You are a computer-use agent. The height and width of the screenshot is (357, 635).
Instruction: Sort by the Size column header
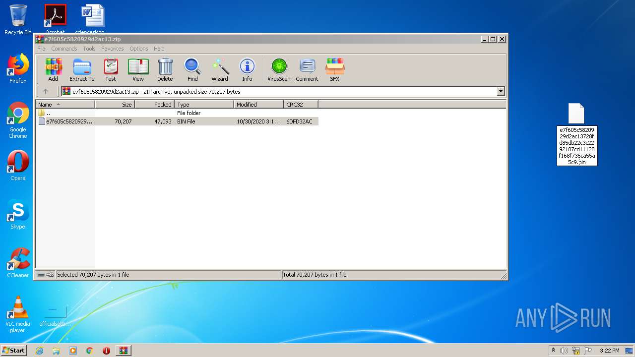[x=115, y=104]
